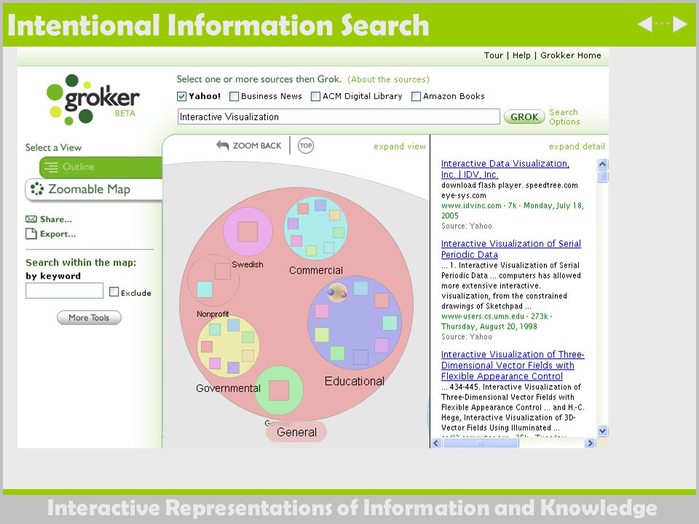Viewport: 699px width, 524px height.
Task: Enable the ACM Digital Library source
Action: 315,96
